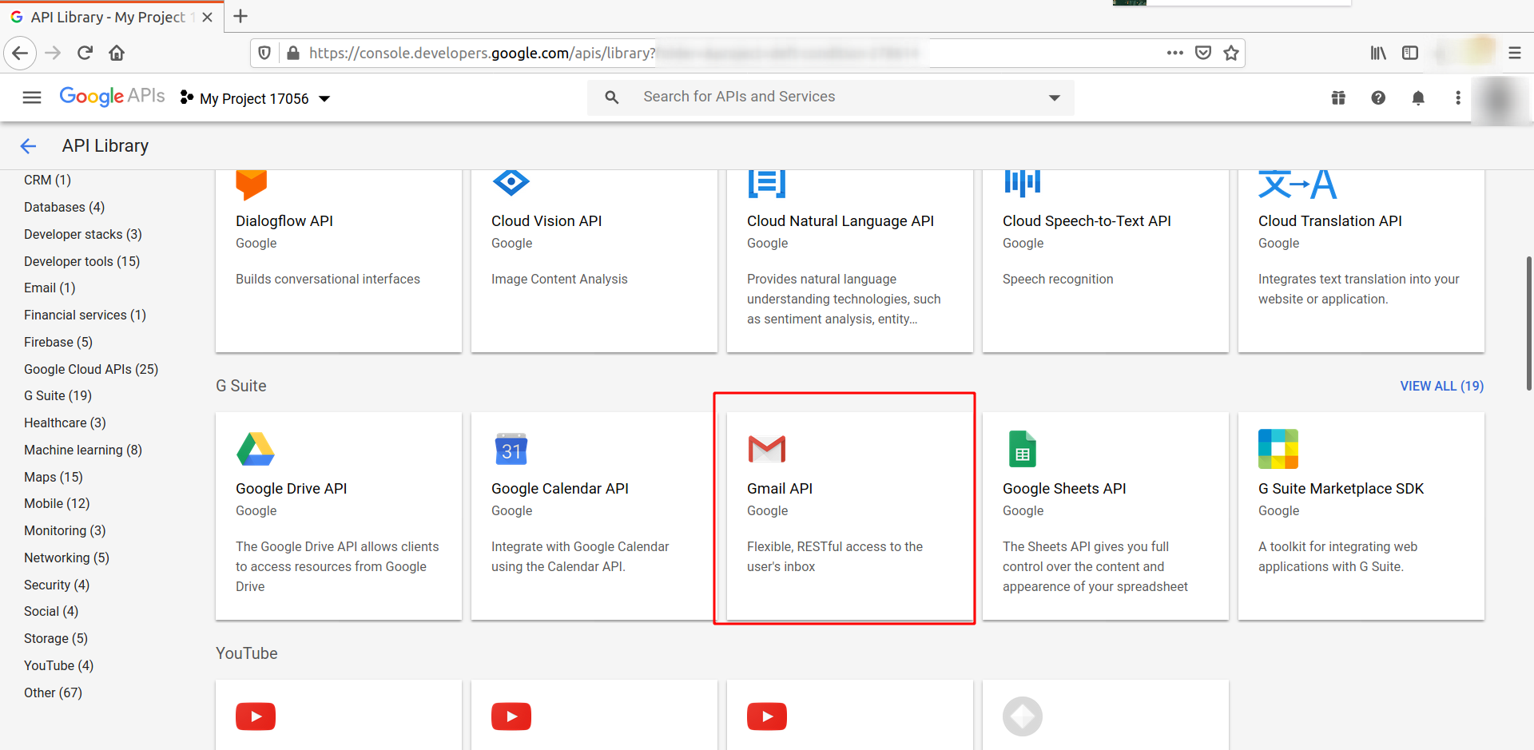Image resolution: width=1534 pixels, height=750 pixels.
Task: Open the Google Sheets API card title
Action: click(1064, 489)
